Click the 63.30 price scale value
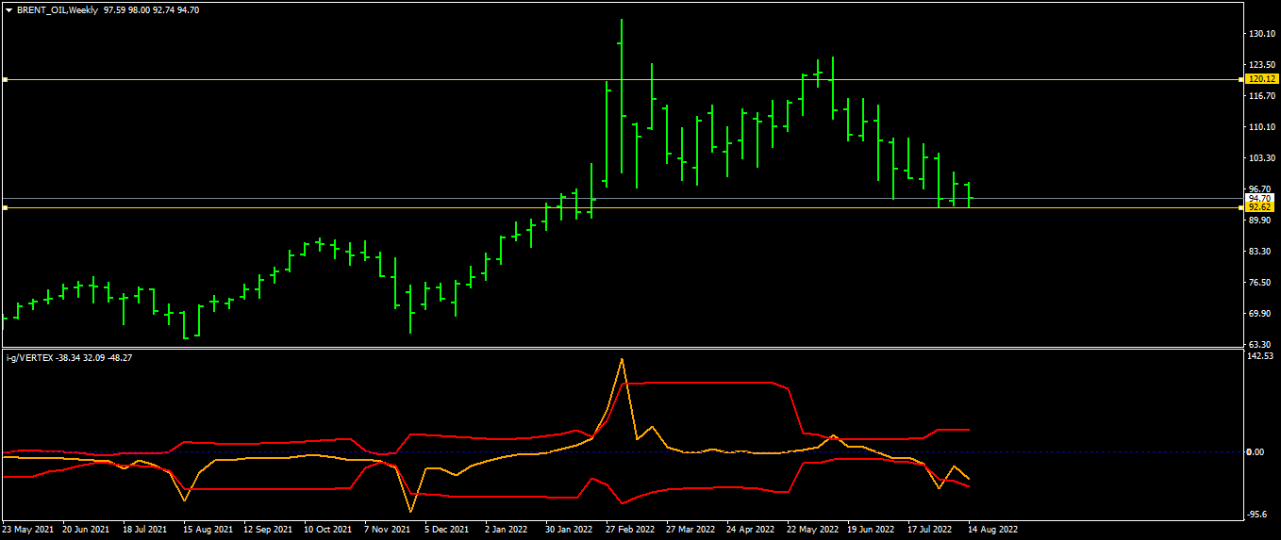The width and height of the screenshot is (1281, 540). click(x=1260, y=345)
